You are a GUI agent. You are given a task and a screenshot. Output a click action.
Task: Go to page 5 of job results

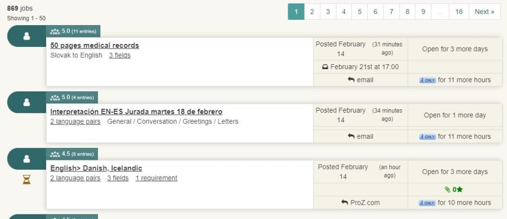pos(359,12)
